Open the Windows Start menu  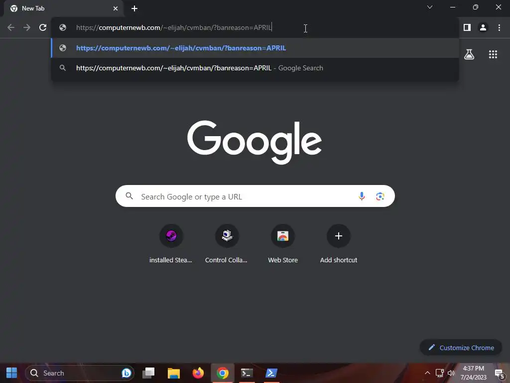pyautogui.click(x=12, y=373)
